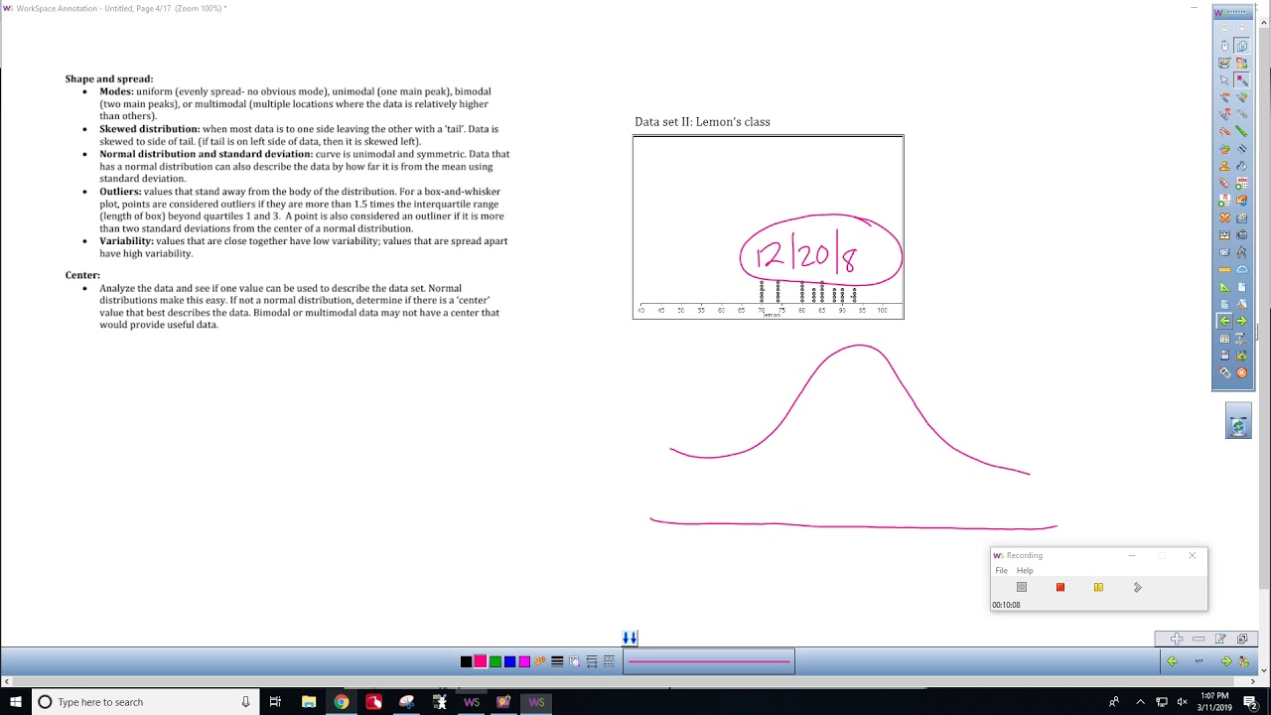This screenshot has height=715, width=1271.
Task: Click the gray play arrow in Recording window
Action: pyautogui.click(x=1138, y=587)
